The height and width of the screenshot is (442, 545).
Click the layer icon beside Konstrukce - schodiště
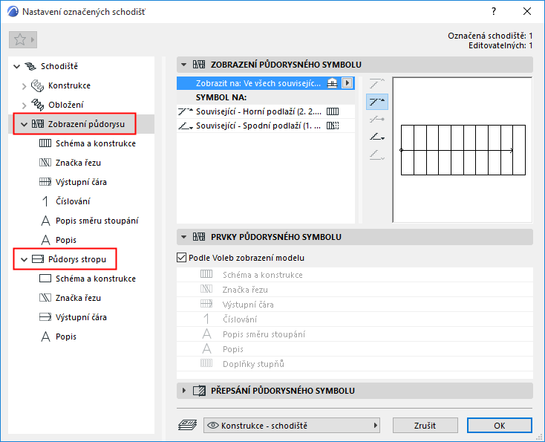coord(188,425)
